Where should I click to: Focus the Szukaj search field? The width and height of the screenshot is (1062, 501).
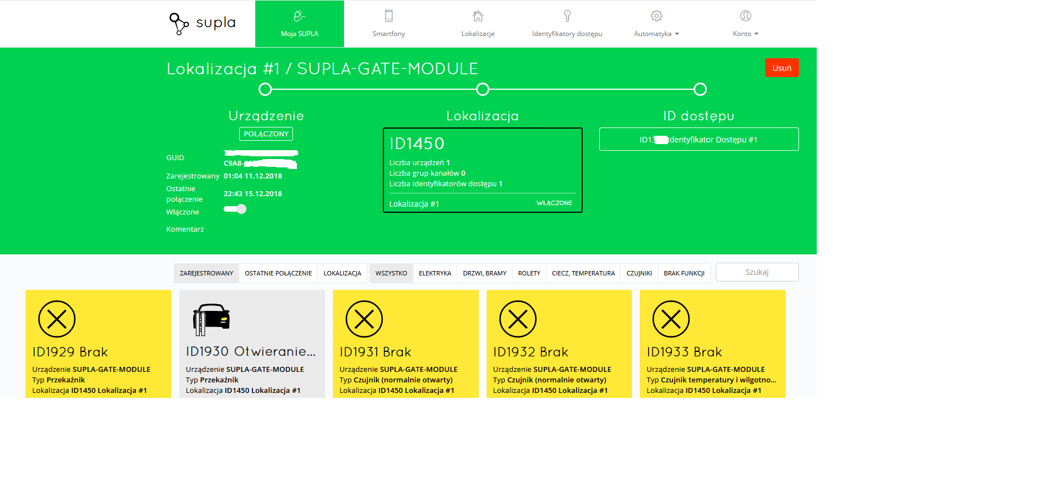pos(757,272)
